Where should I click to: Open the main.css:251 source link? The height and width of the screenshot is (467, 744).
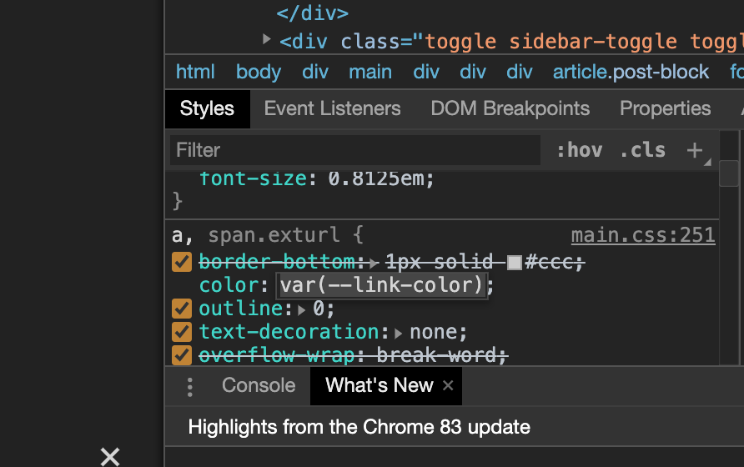click(x=642, y=236)
